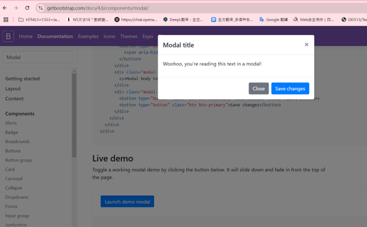The width and height of the screenshot is (367, 227).
Task: Open the DD513 bookmark
Action: click(354, 20)
